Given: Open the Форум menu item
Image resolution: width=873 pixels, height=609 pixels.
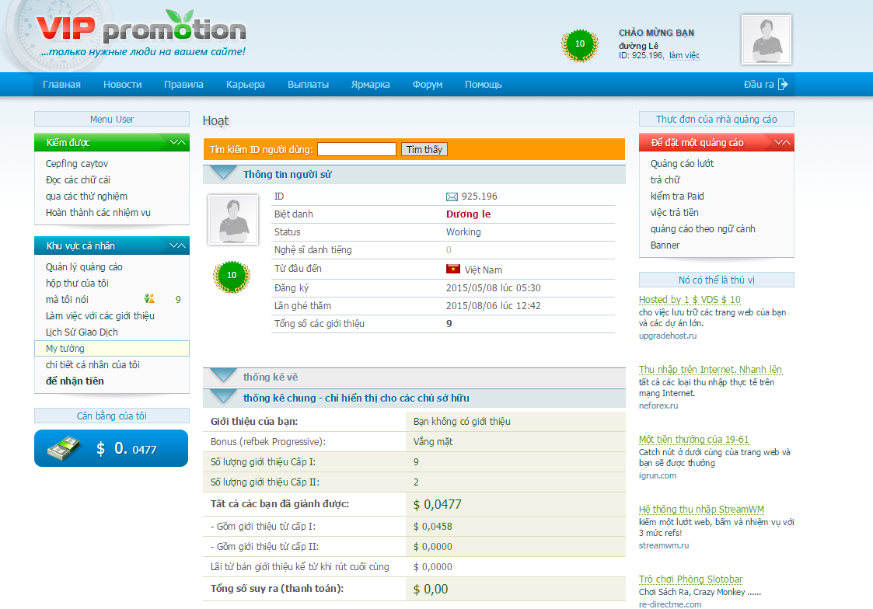Looking at the screenshot, I should tap(428, 85).
